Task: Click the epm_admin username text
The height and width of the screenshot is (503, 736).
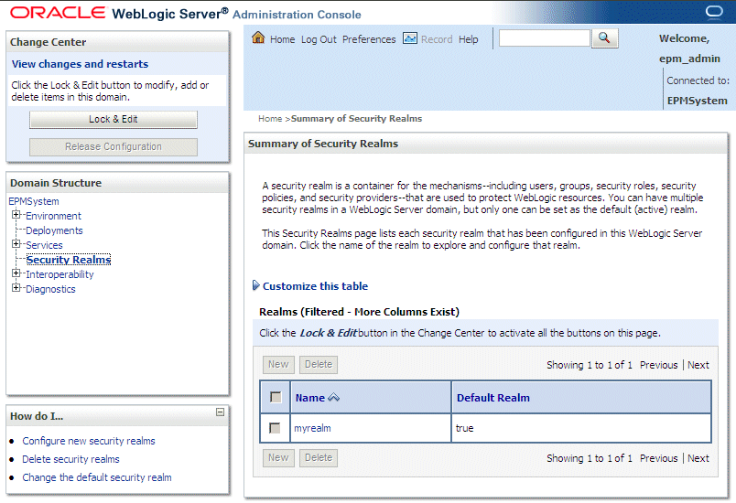Action: (689, 59)
